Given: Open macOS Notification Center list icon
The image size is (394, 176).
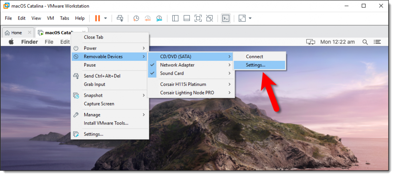Looking at the screenshot, I should [x=377, y=42].
